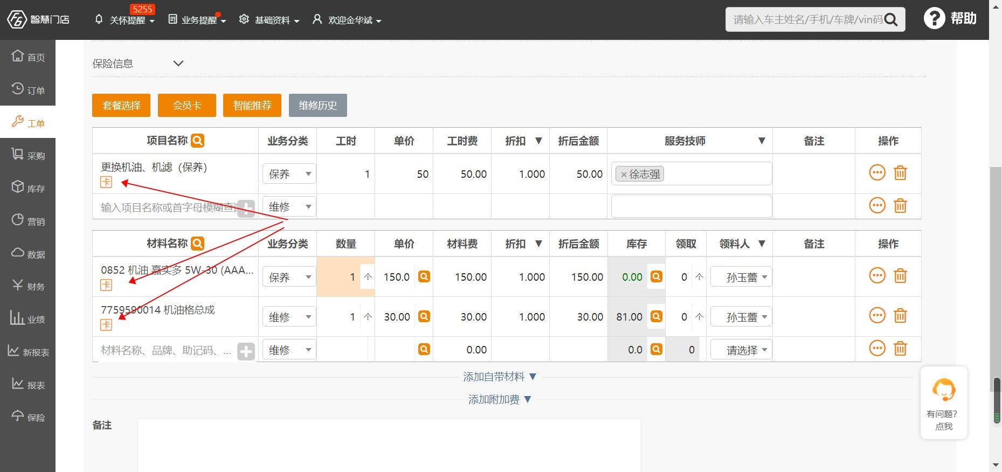
Task: Open the customer service 有问题?点我 widget
Action: pos(944,403)
